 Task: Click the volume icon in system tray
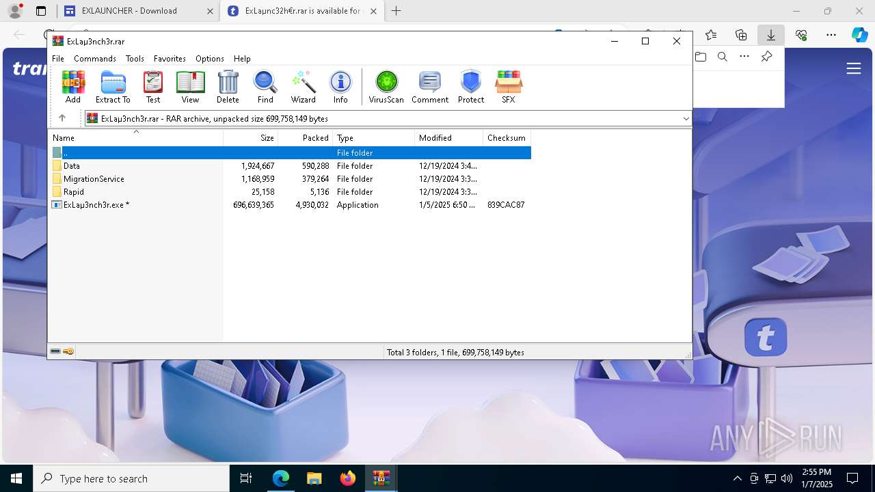pos(787,478)
